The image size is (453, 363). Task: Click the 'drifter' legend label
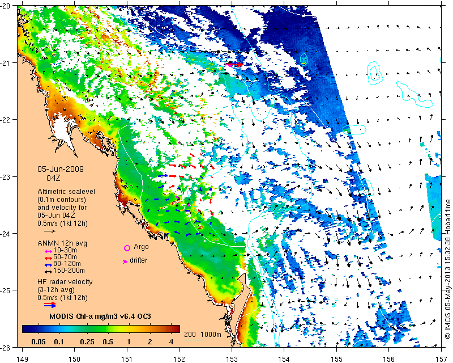pyautogui.click(x=138, y=260)
